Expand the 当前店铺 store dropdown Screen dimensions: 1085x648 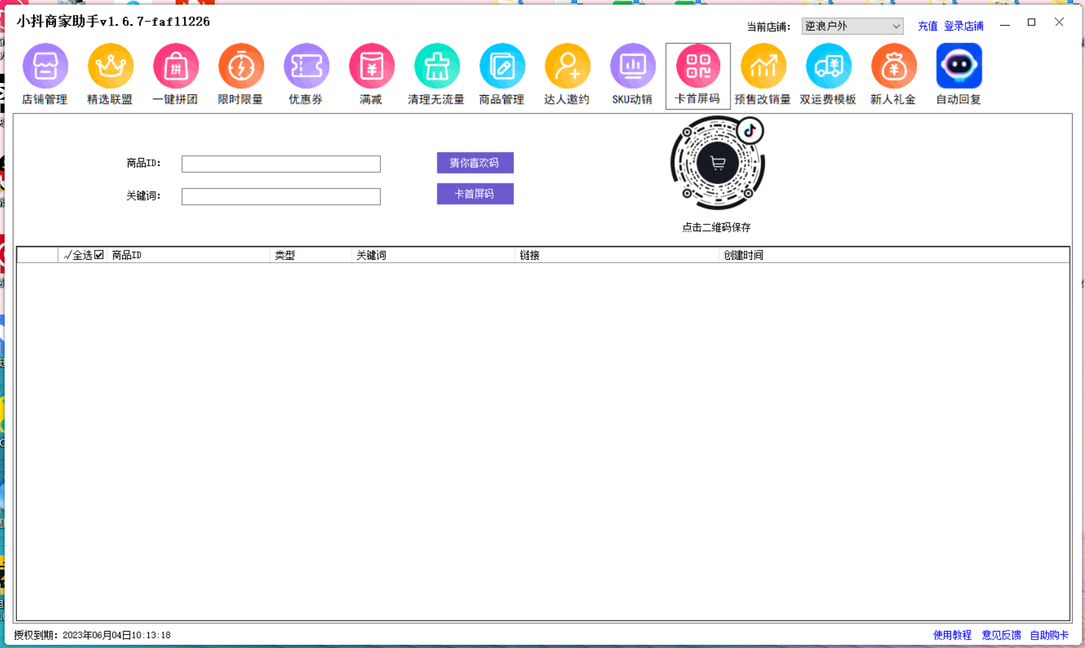(852, 26)
